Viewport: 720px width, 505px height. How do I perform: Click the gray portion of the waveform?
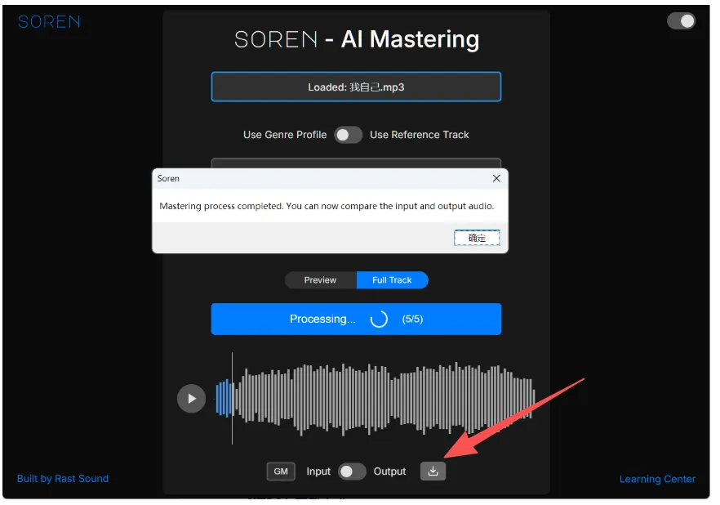(x=384, y=399)
